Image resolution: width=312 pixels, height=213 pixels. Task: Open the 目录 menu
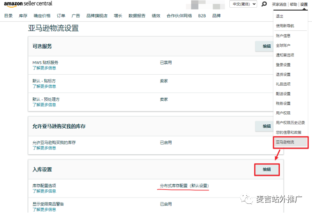(x=8, y=16)
